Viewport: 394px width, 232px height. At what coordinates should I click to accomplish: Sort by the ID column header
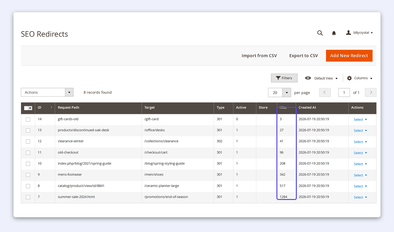click(x=45, y=108)
